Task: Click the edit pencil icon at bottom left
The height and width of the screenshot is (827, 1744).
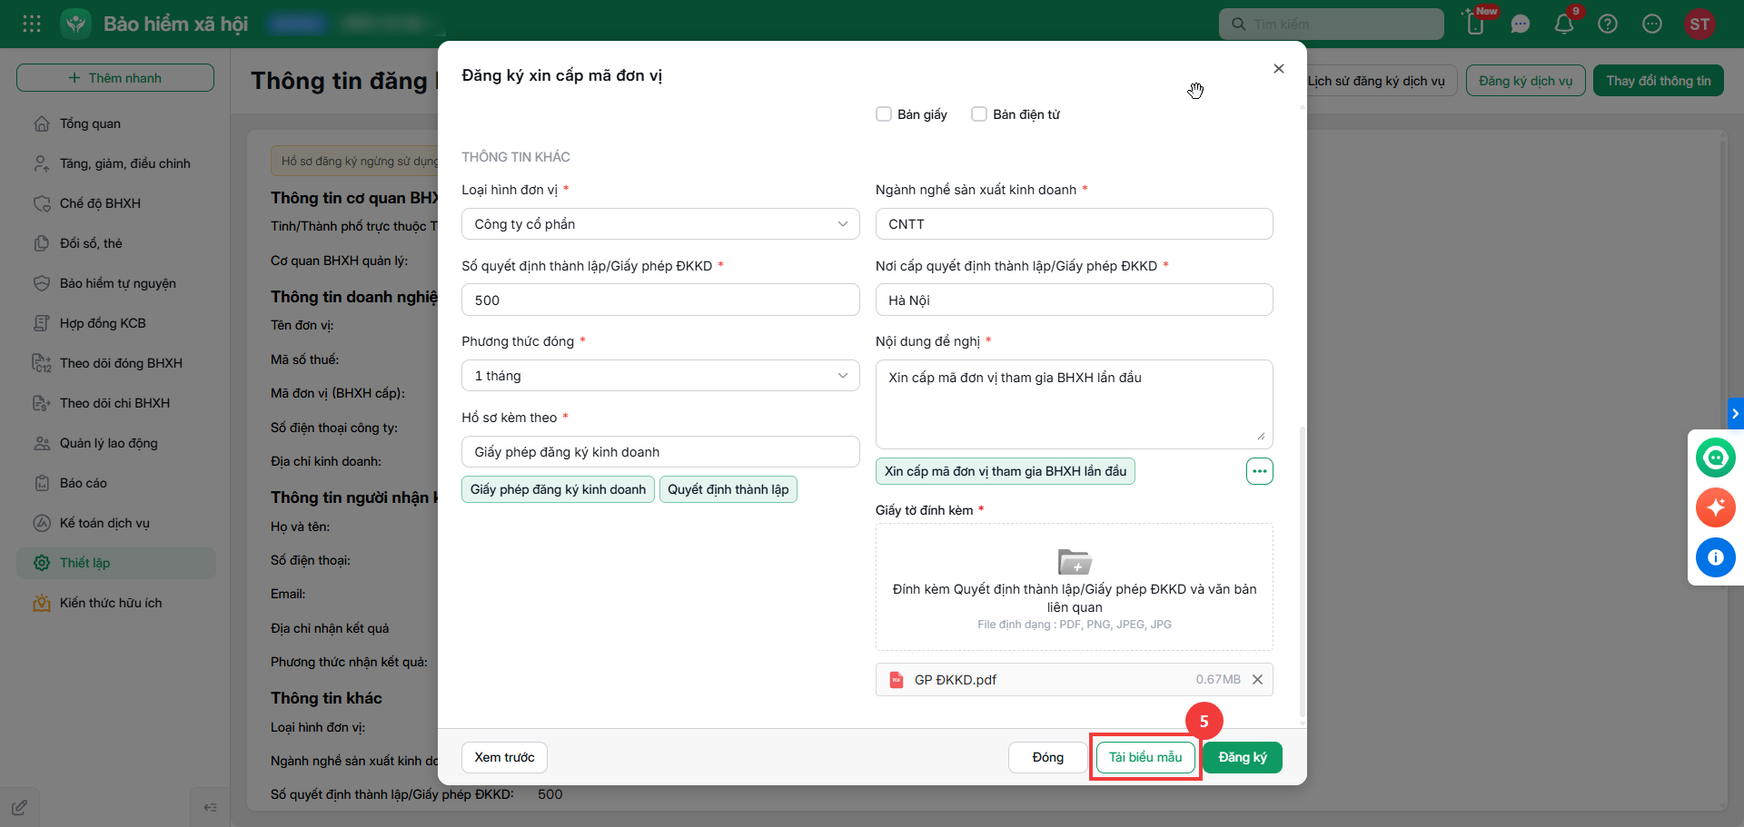Action: click(x=20, y=807)
